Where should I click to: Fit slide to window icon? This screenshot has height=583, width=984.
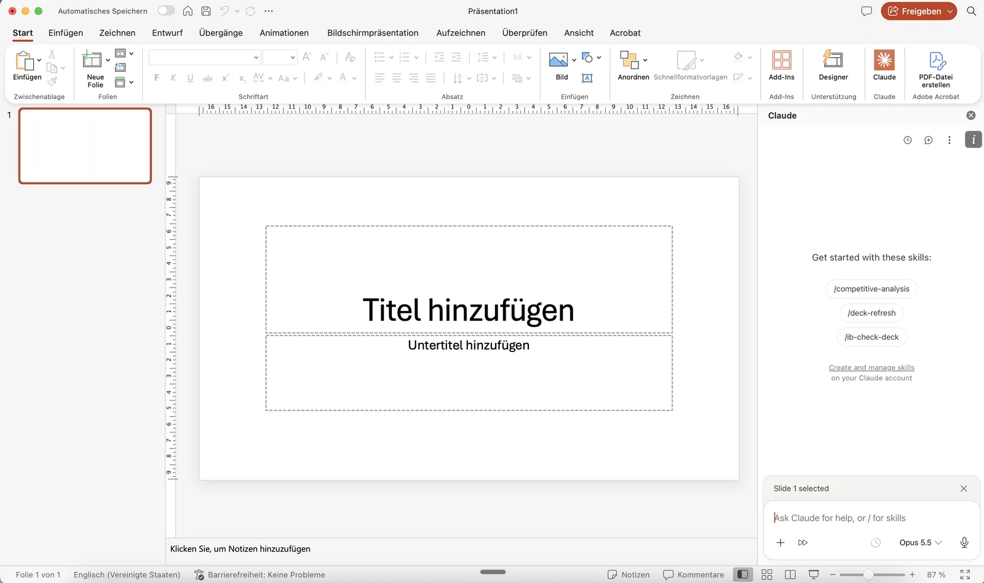(x=965, y=574)
